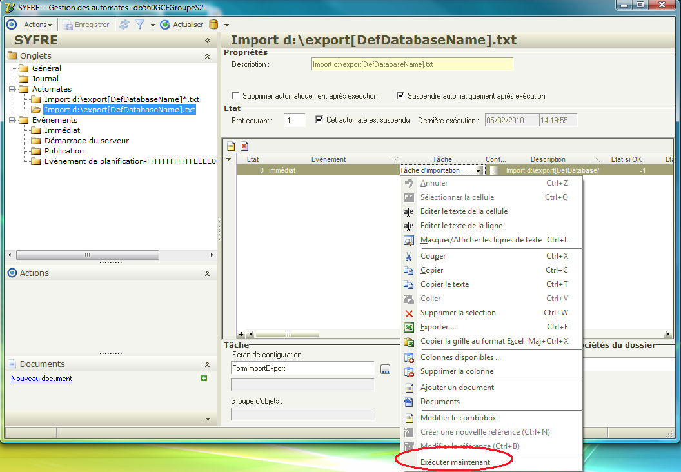Click the Couper scissors icon
Screen dimensions: 681x472
coord(409,257)
